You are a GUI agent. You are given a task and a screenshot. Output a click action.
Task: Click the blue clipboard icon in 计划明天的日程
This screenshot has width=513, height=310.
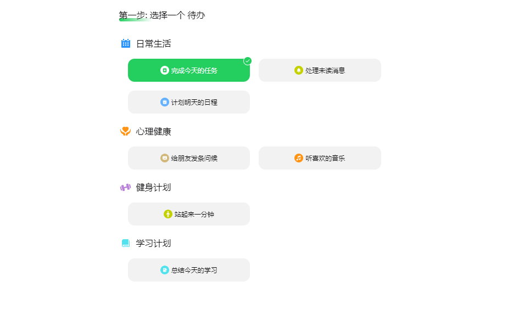tap(165, 102)
